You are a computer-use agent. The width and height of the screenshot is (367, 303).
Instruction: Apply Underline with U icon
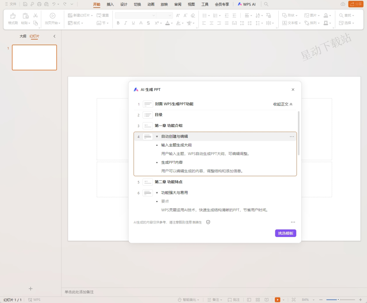(x=133, y=23)
